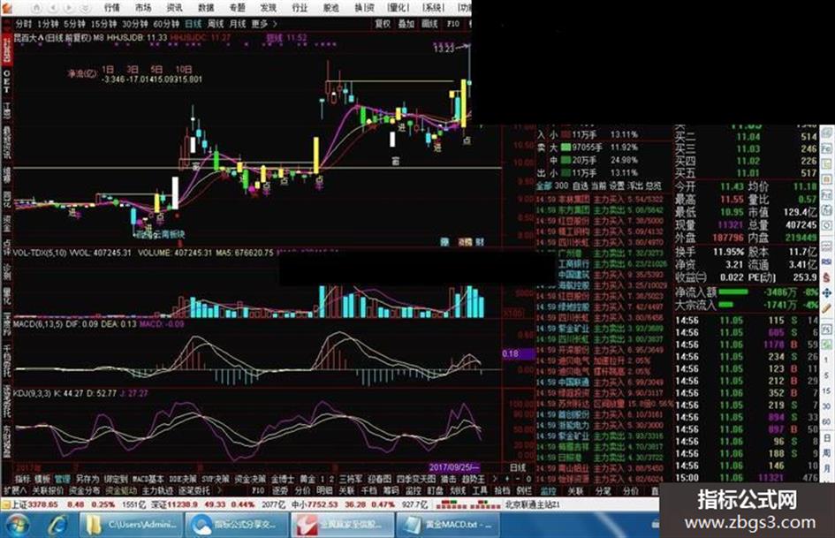
Task: Select the 周线 period
Action: (x=216, y=24)
